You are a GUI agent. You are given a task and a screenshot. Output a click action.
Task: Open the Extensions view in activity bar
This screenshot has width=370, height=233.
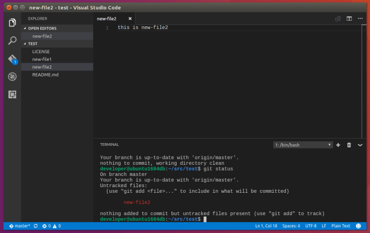coord(12,94)
